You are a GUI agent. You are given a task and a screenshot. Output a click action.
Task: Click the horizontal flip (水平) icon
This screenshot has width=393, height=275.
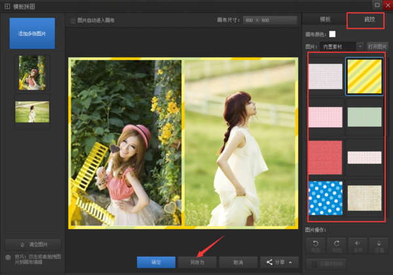click(358, 243)
